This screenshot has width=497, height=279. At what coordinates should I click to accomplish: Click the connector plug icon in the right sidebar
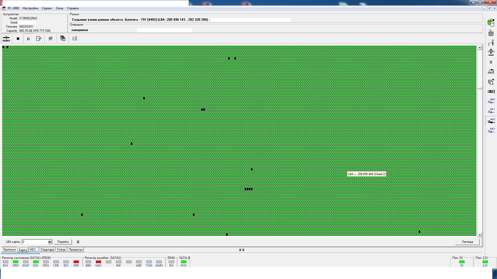click(x=491, y=91)
